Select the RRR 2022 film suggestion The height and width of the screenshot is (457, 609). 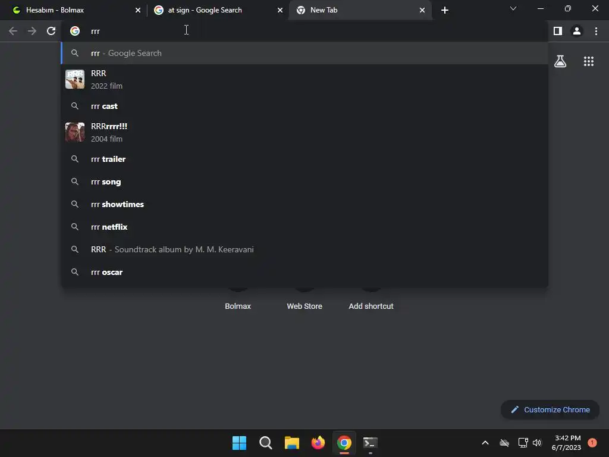(304, 79)
